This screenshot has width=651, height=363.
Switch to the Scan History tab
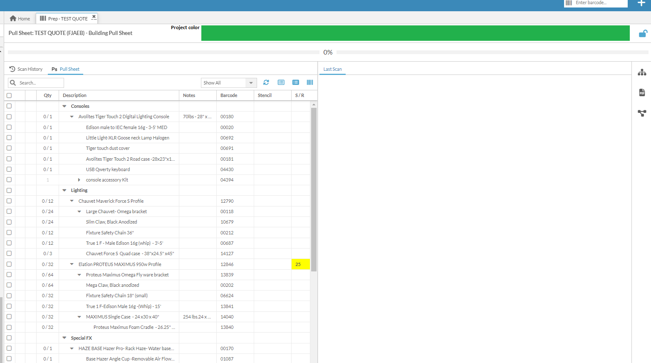click(26, 69)
